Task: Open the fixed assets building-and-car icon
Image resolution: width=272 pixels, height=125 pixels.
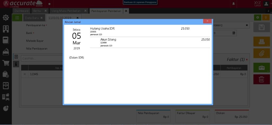Action: pos(6,97)
